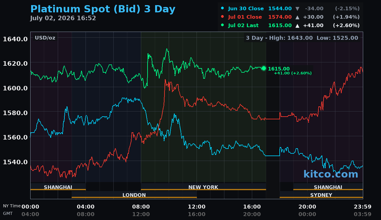Click the 03:59 GMT tick

[x=363, y=214]
